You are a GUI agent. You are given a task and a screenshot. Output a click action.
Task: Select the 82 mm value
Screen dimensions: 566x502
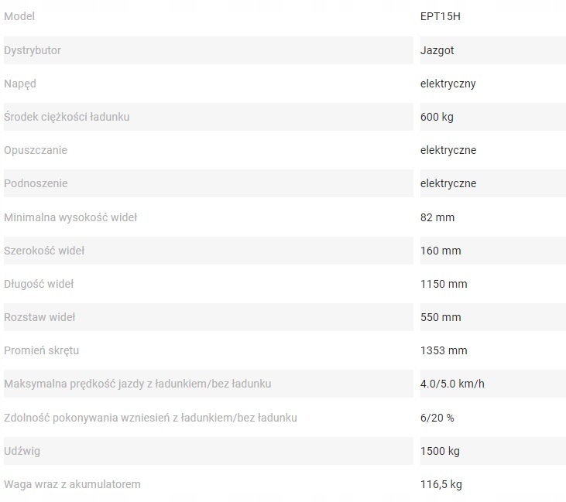[437, 217]
